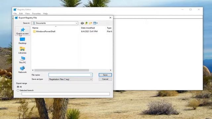This screenshot has width=212, height=119.
Task: Focus the File name input field
Action: [71, 75]
